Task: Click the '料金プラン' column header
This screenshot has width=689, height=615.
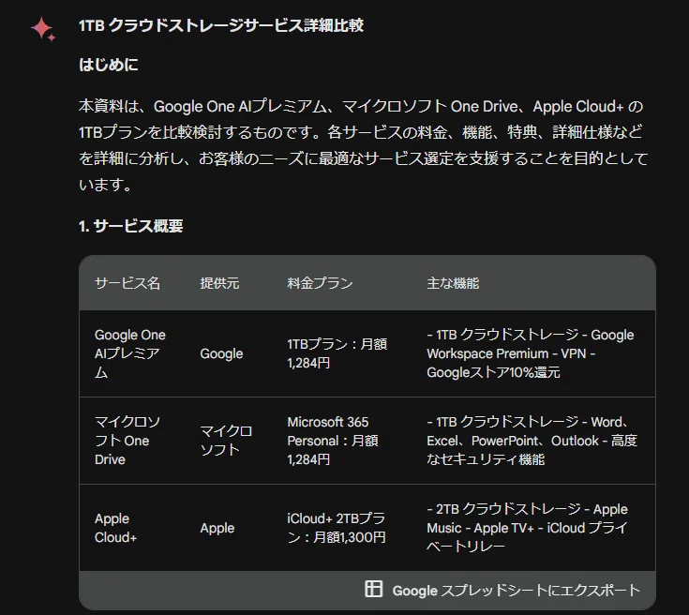Action: tap(320, 283)
